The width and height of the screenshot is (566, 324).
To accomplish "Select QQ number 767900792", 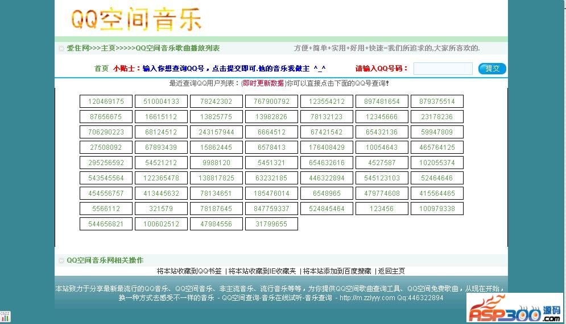I will tap(272, 102).
